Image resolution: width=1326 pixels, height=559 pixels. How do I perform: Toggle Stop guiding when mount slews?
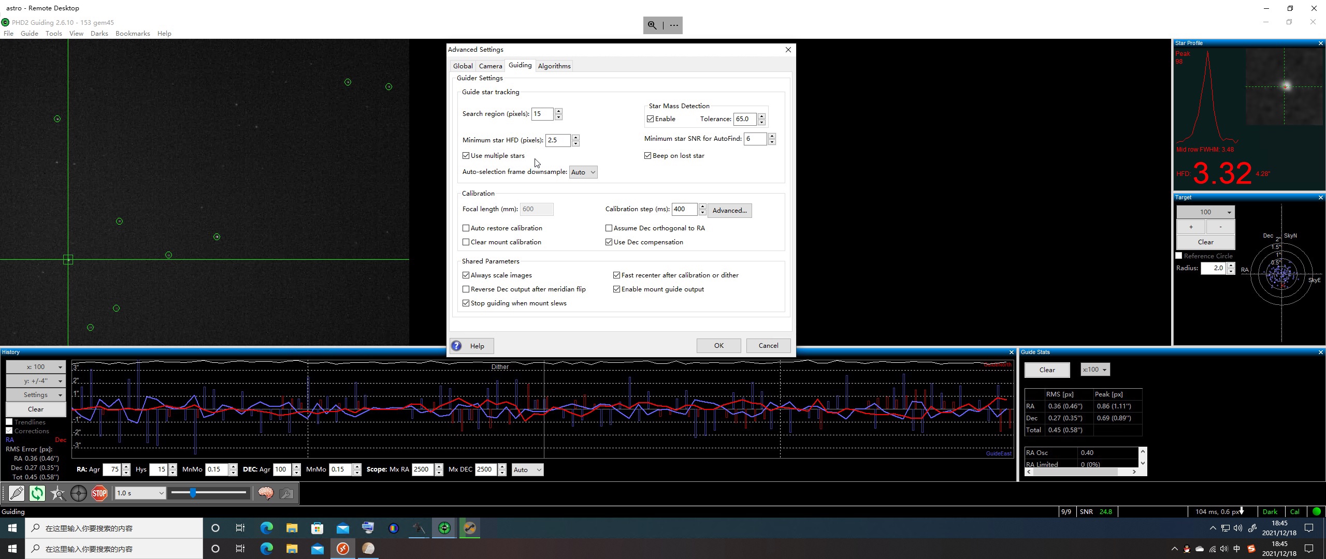tap(466, 303)
